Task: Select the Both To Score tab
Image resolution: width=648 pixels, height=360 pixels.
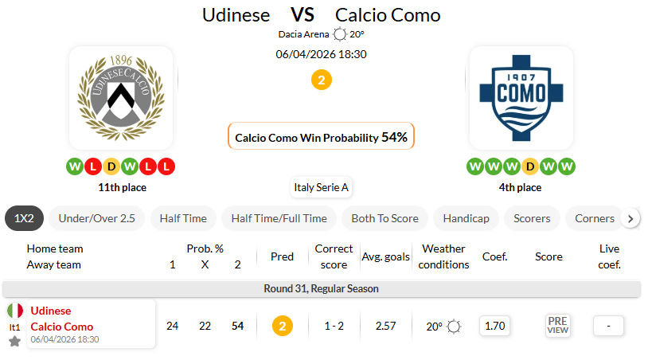Action: pyautogui.click(x=385, y=218)
